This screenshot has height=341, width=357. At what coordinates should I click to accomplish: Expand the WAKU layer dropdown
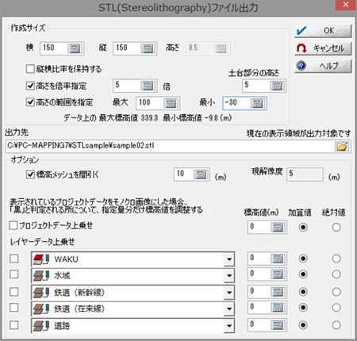click(x=229, y=259)
